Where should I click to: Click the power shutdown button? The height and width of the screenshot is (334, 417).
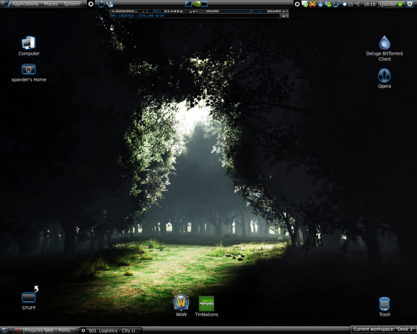point(410,4)
